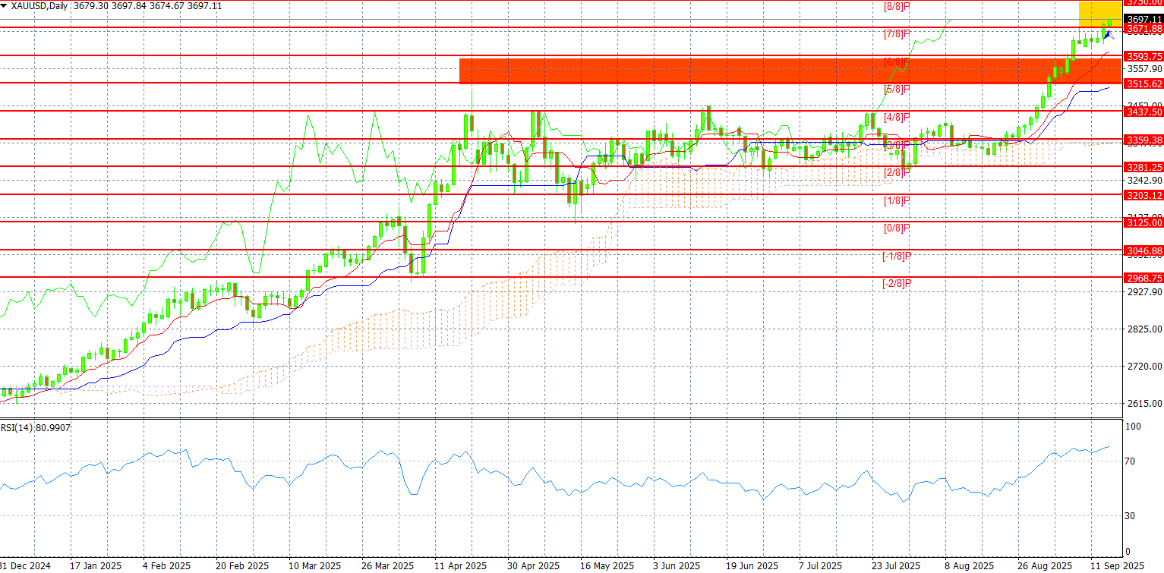Click the 3125.00 red price label
Screen dimensions: 1164x573
(x=1143, y=222)
